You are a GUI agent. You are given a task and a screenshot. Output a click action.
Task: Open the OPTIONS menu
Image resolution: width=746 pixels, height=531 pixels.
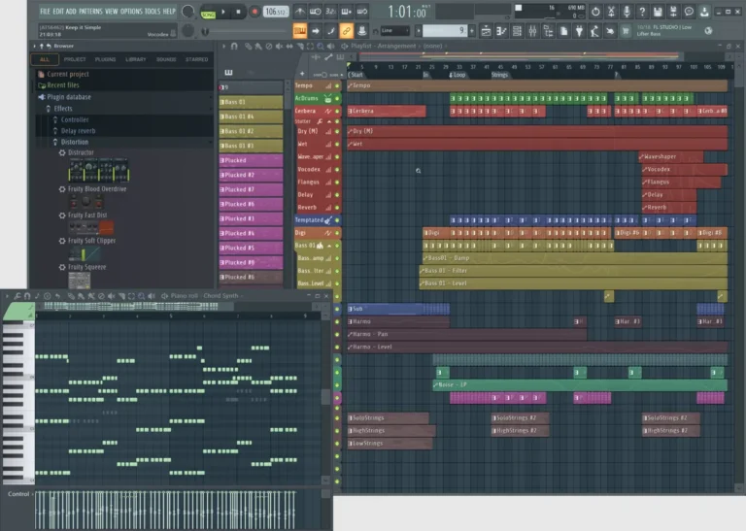(x=131, y=11)
